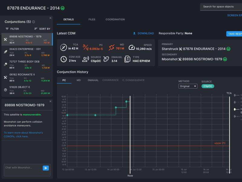
Task: Click the debris icon beside 72727 THREE BODY DEB
Action: click(5, 65)
